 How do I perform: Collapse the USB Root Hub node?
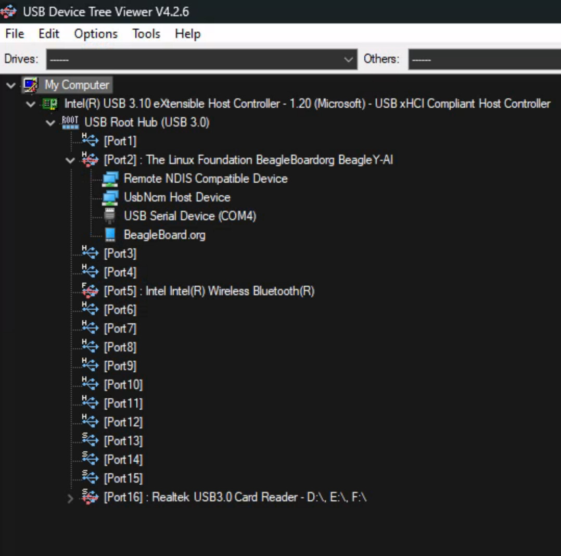pyautogui.click(x=50, y=123)
